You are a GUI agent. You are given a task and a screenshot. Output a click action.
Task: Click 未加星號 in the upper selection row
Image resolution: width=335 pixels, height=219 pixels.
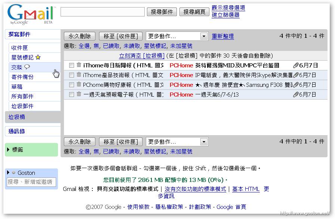tap(181, 46)
